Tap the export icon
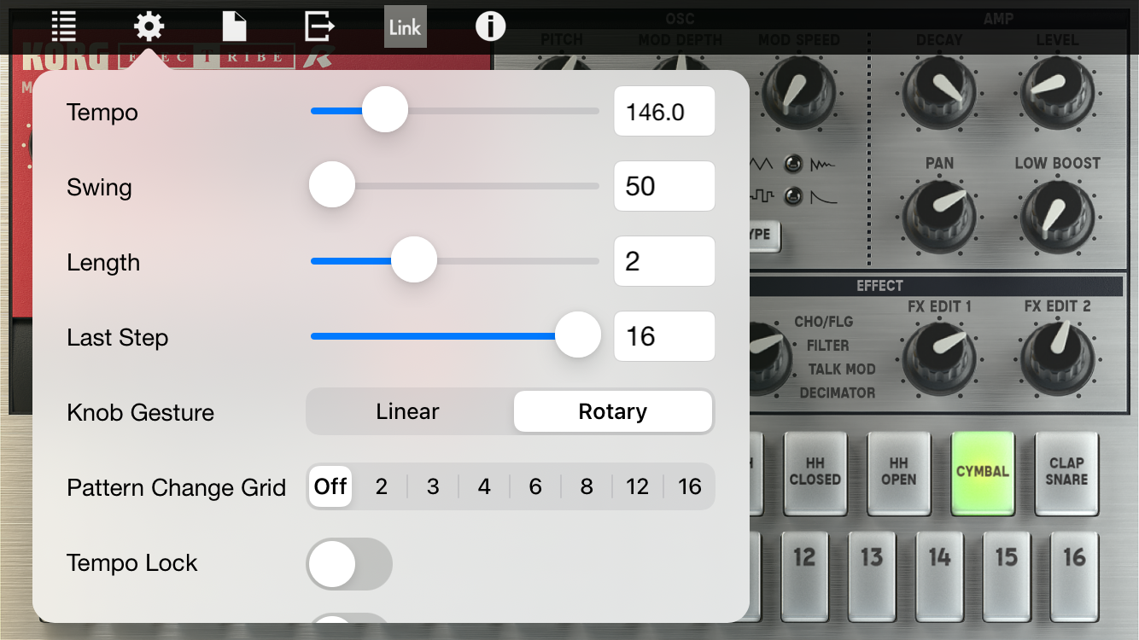The height and width of the screenshot is (640, 1139). coord(319,26)
